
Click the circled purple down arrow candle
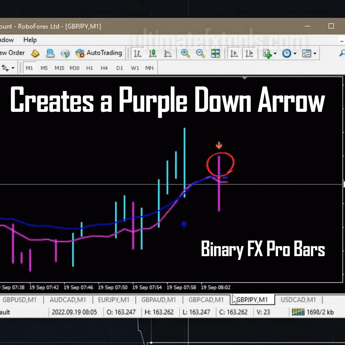(219, 164)
